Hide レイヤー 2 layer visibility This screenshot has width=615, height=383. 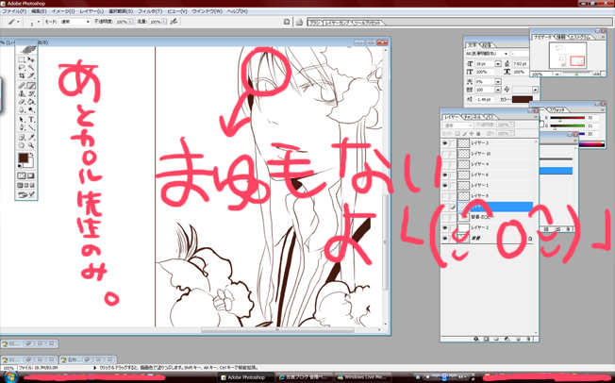[445, 227]
